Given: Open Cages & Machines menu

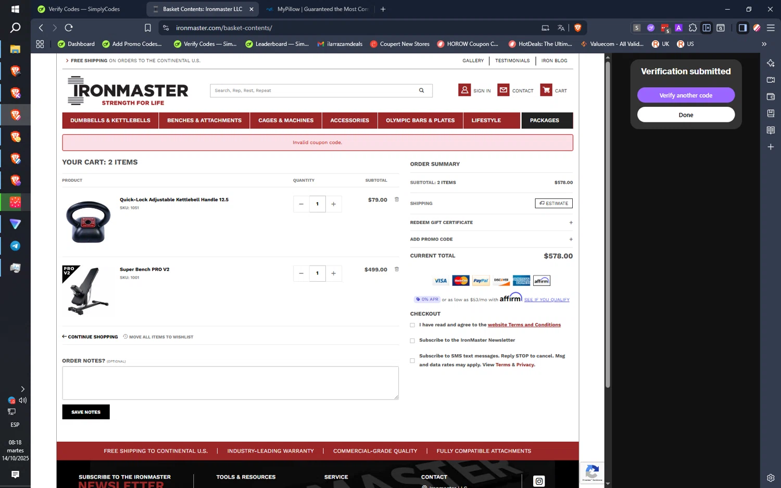Looking at the screenshot, I should click(286, 120).
